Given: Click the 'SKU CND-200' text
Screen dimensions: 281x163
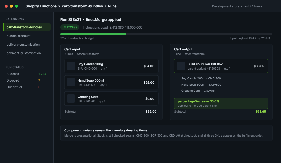Looking at the screenshot, I should coord(87,69).
